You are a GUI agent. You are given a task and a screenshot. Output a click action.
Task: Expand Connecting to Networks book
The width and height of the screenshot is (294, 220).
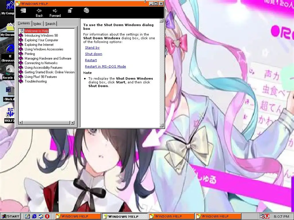point(41,63)
